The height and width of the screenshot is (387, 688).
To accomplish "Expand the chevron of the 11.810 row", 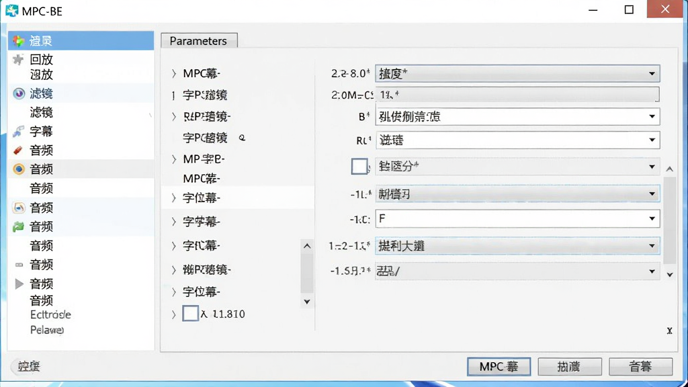I will (x=174, y=314).
